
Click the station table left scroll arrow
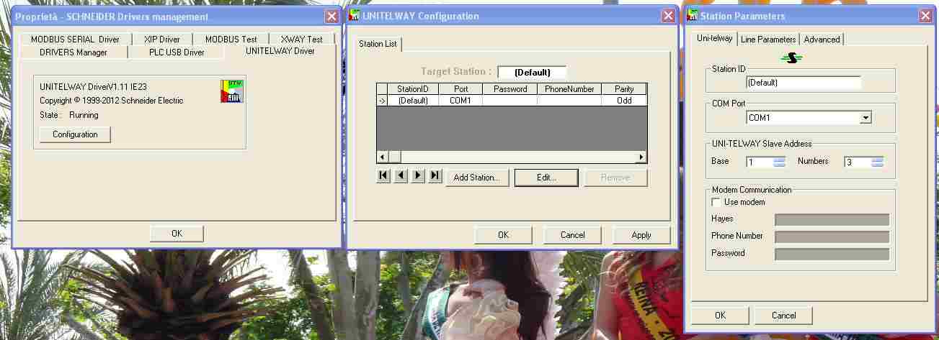point(383,157)
